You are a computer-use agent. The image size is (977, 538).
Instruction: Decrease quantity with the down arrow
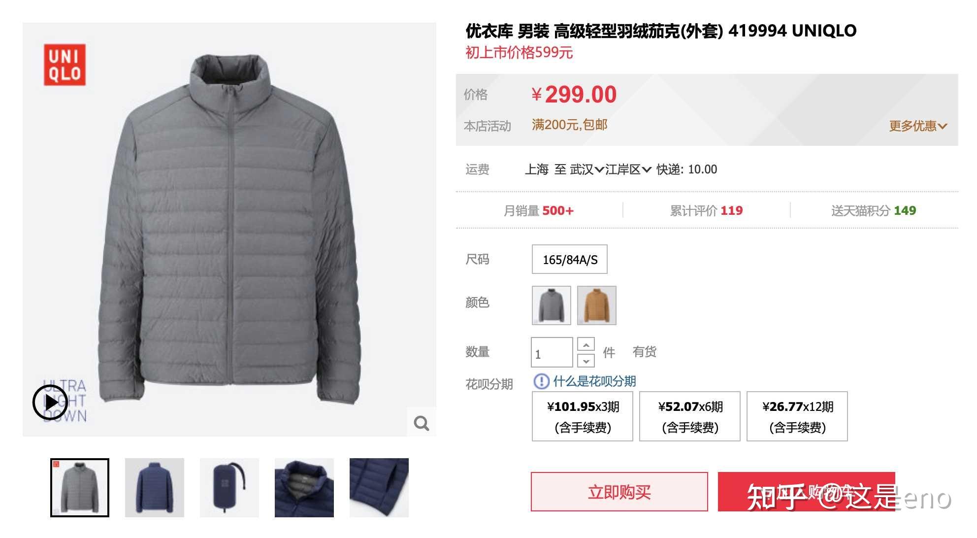point(586,361)
